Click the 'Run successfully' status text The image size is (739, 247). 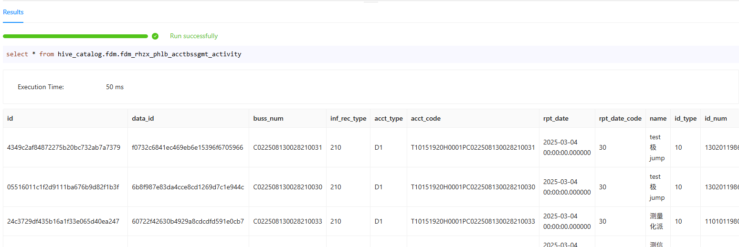click(194, 36)
